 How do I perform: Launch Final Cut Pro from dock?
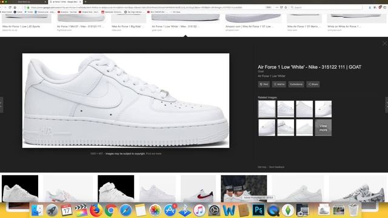(81, 210)
